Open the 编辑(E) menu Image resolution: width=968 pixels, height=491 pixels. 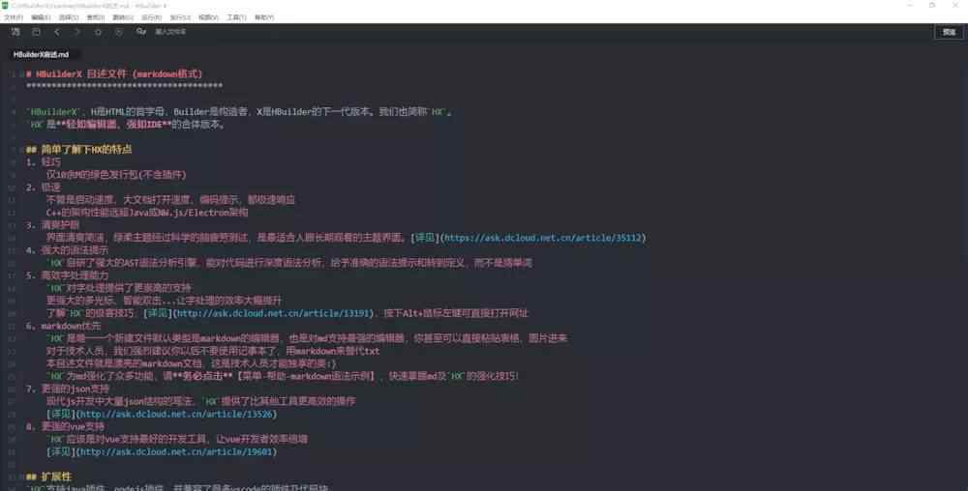tap(41, 17)
